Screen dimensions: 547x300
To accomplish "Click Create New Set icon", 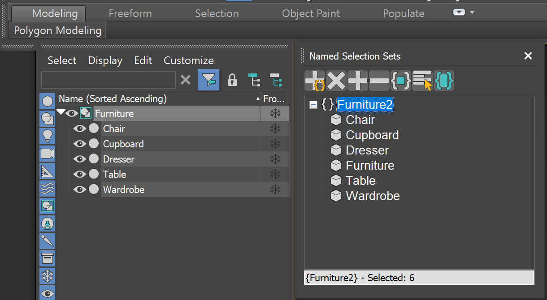I will click(x=315, y=81).
